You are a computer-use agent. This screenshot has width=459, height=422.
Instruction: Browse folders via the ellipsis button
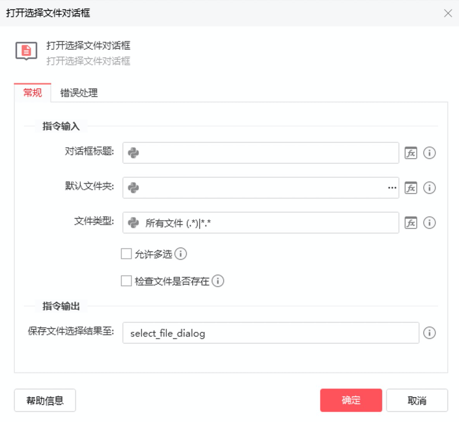[x=392, y=188]
